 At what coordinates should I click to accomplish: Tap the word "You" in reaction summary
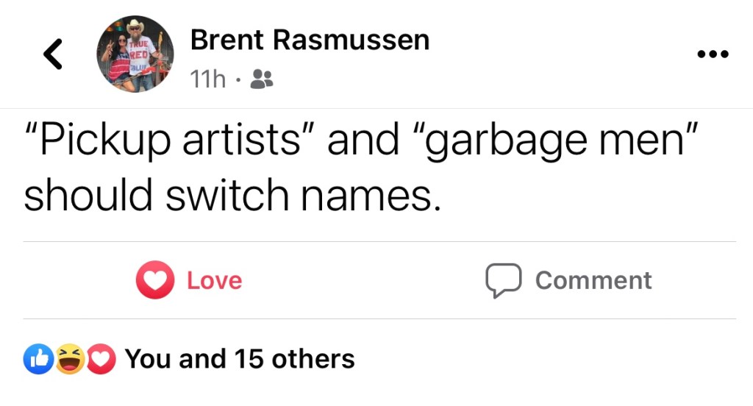pos(148,359)
